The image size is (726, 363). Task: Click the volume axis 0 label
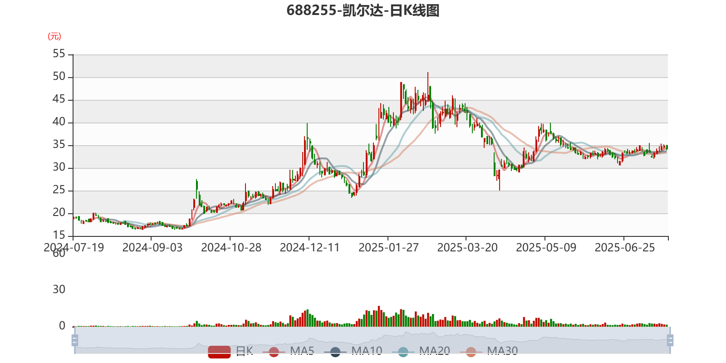click(x=62, y=326)
